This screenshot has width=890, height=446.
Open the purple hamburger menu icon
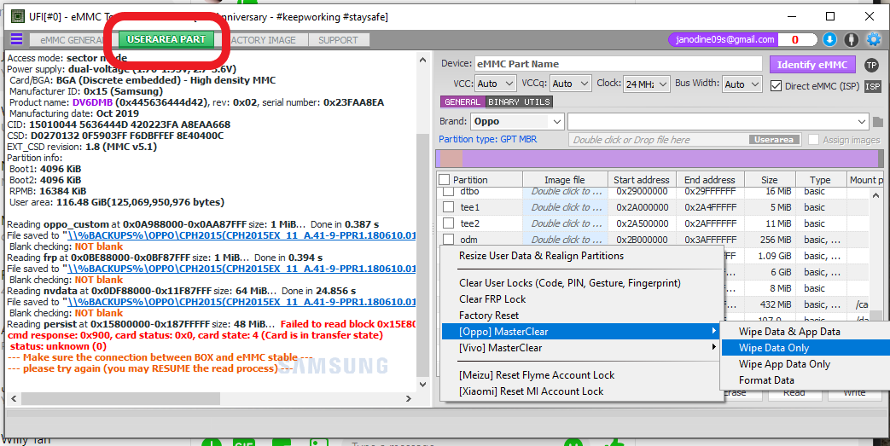coord(16,39)
